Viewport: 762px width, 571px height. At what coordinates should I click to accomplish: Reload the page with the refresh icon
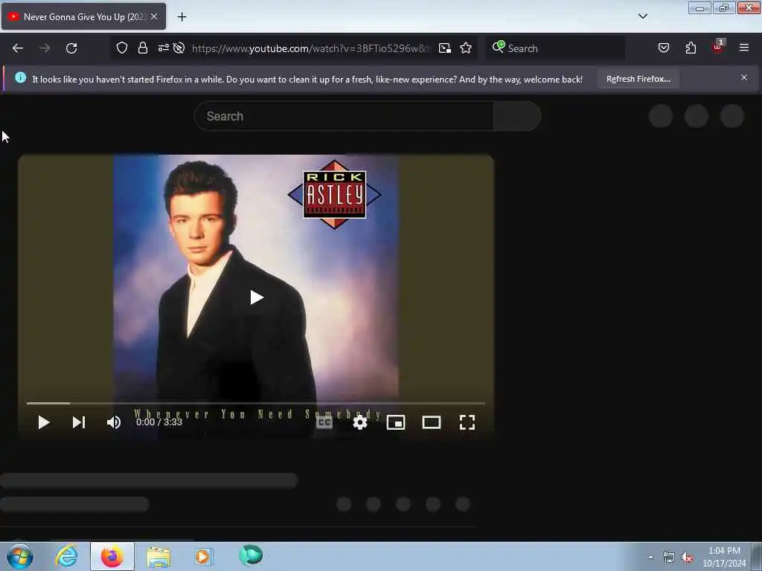[71, 48]
